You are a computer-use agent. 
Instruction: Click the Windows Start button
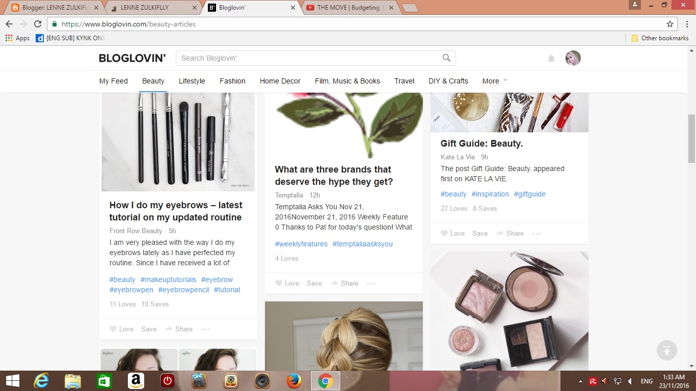tap(12, 381)
